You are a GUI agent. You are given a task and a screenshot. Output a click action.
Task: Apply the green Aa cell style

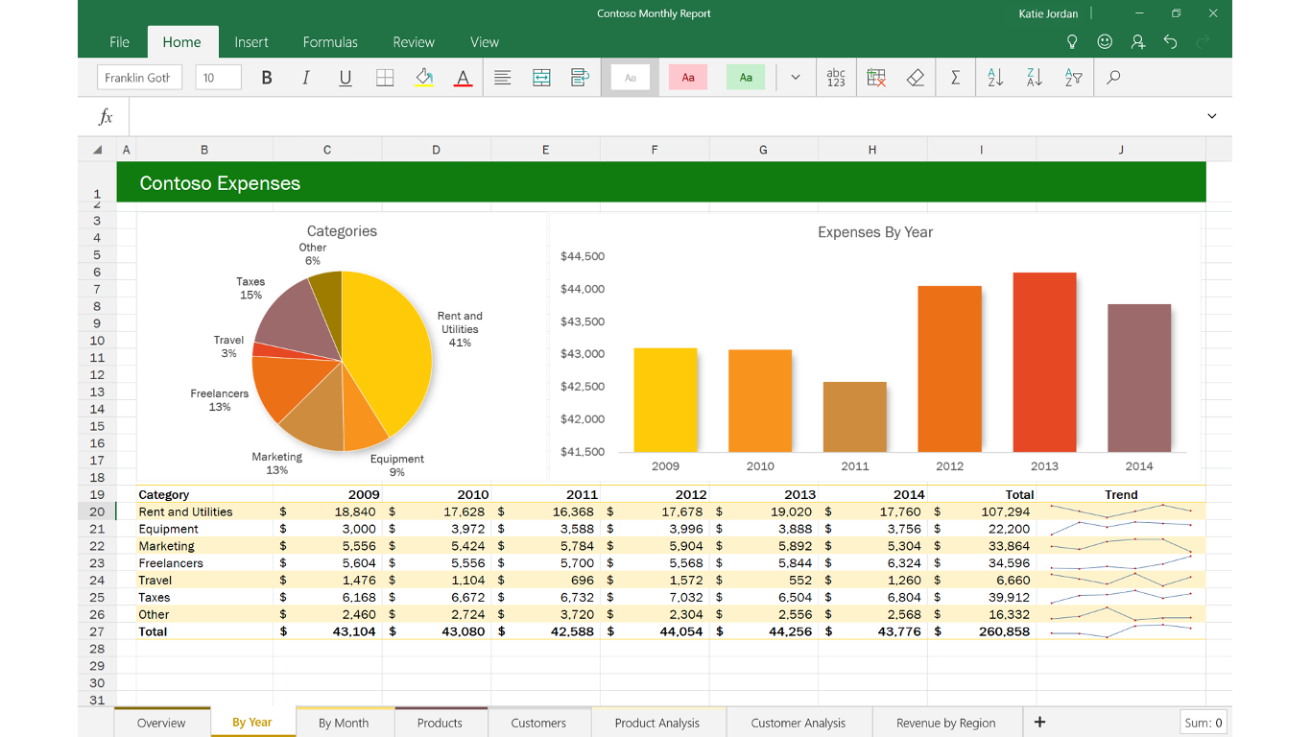746,77
